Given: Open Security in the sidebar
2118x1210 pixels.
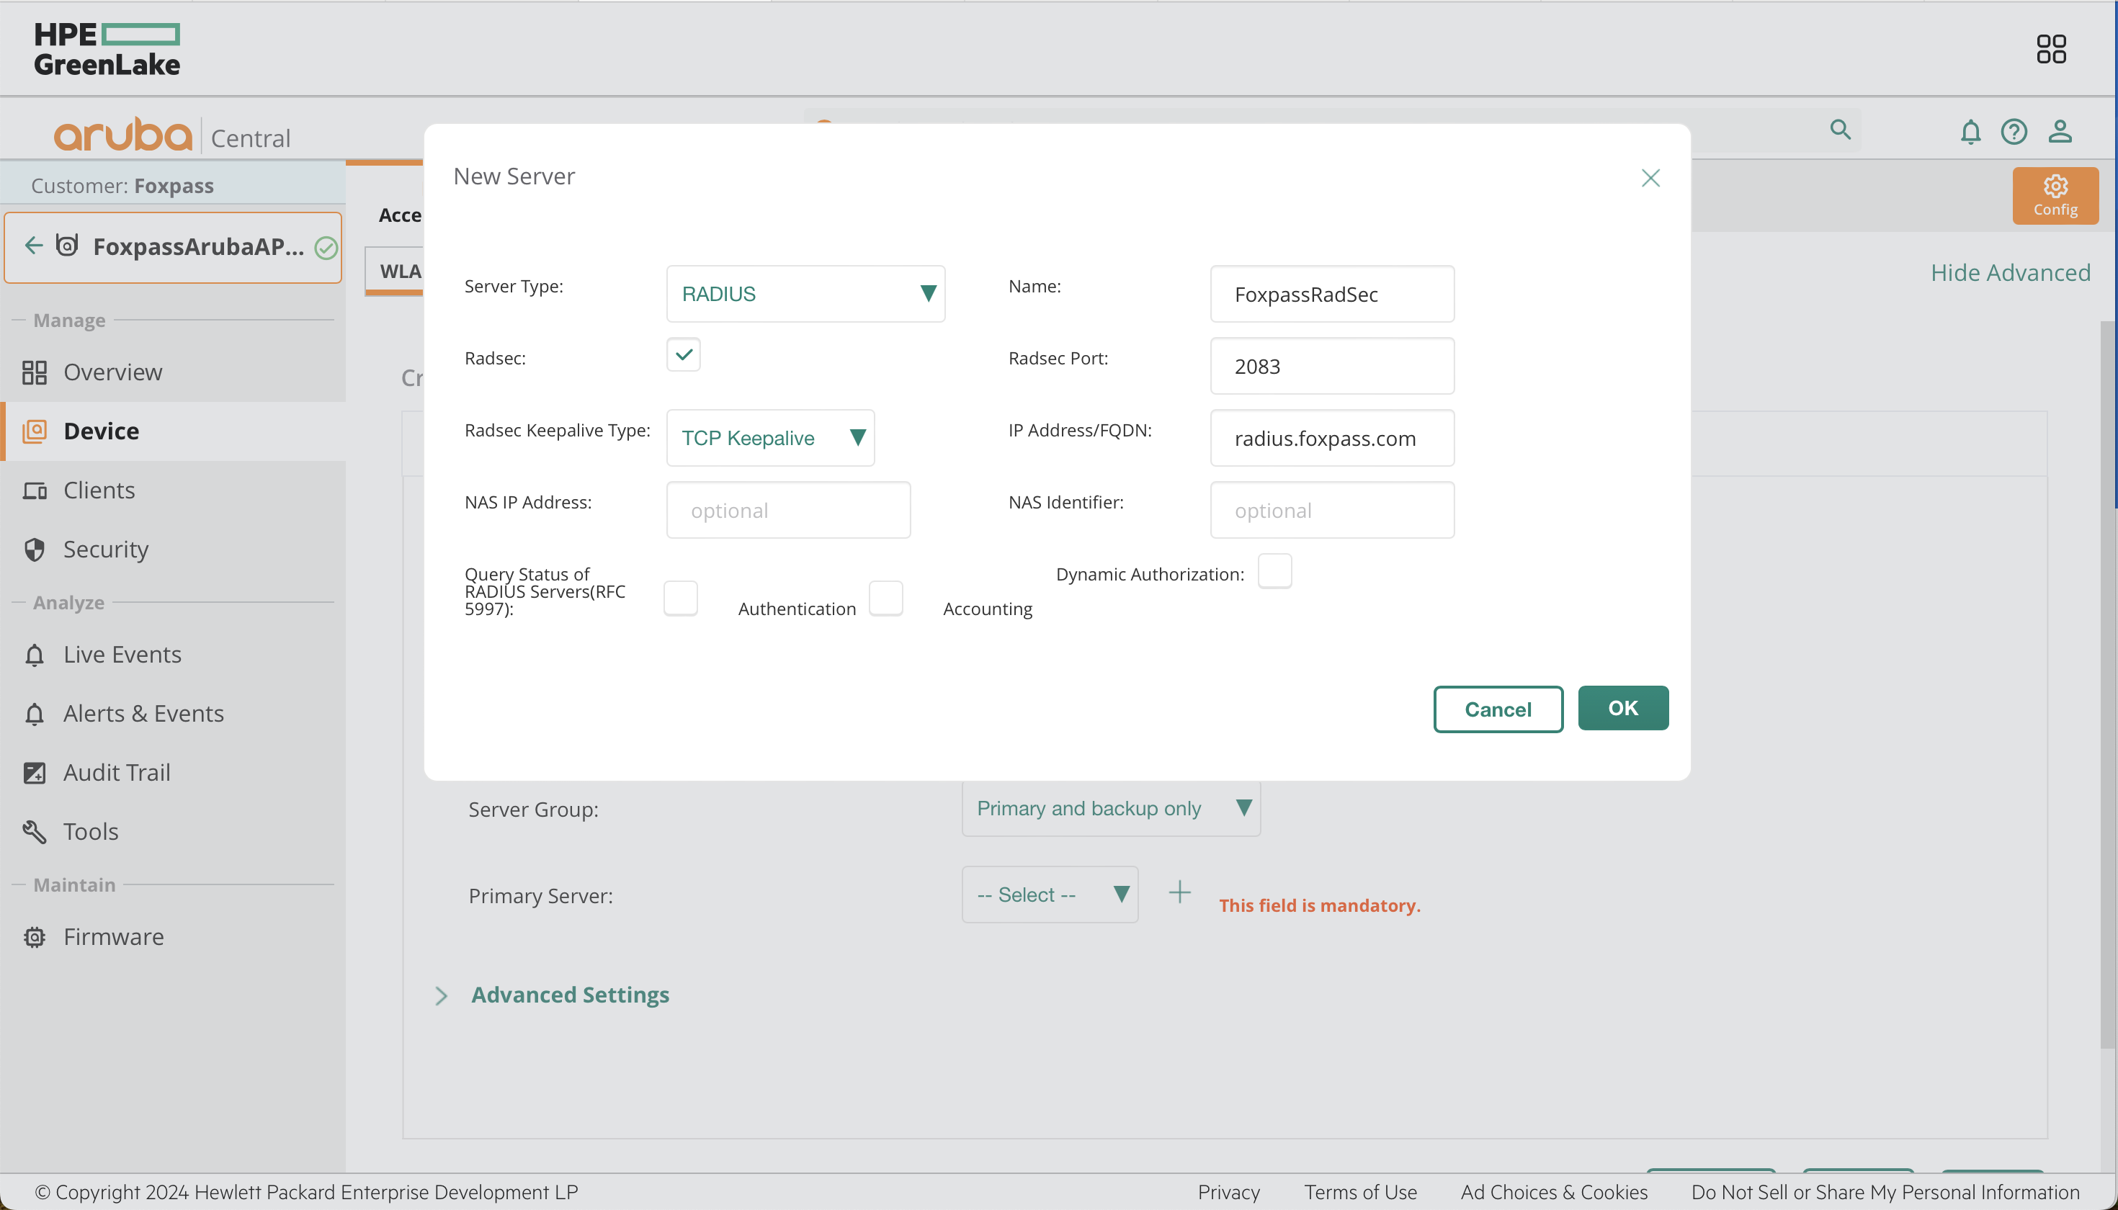Looking at the screenshot, I should click(x=173, y=550).
